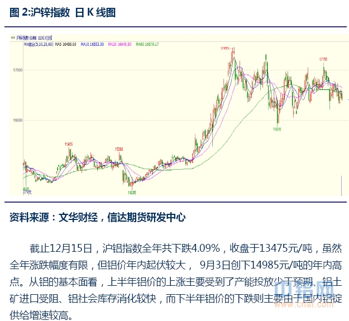Click the text line beginning '全年涨跌幅度有限'
The image size is (349, 321).
175,265
